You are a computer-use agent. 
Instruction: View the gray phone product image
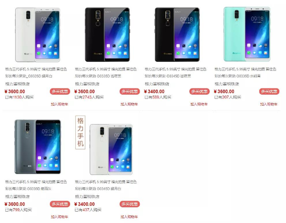point(38,147)
